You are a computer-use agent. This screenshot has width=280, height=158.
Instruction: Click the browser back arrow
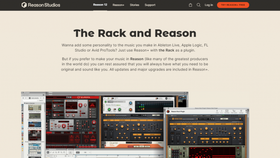pos(23,98)
